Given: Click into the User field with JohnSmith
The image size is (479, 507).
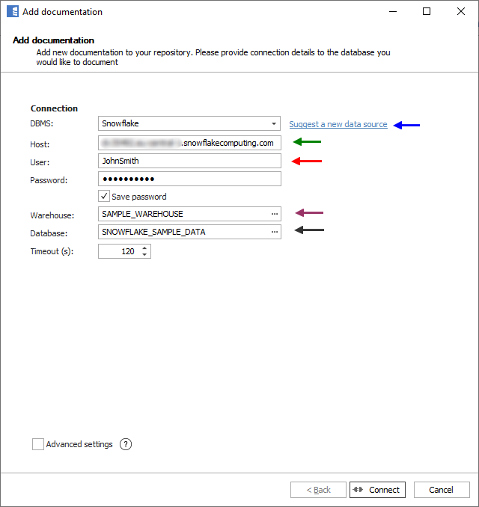Looking at the screenshot, I should (x=189, y=161).
